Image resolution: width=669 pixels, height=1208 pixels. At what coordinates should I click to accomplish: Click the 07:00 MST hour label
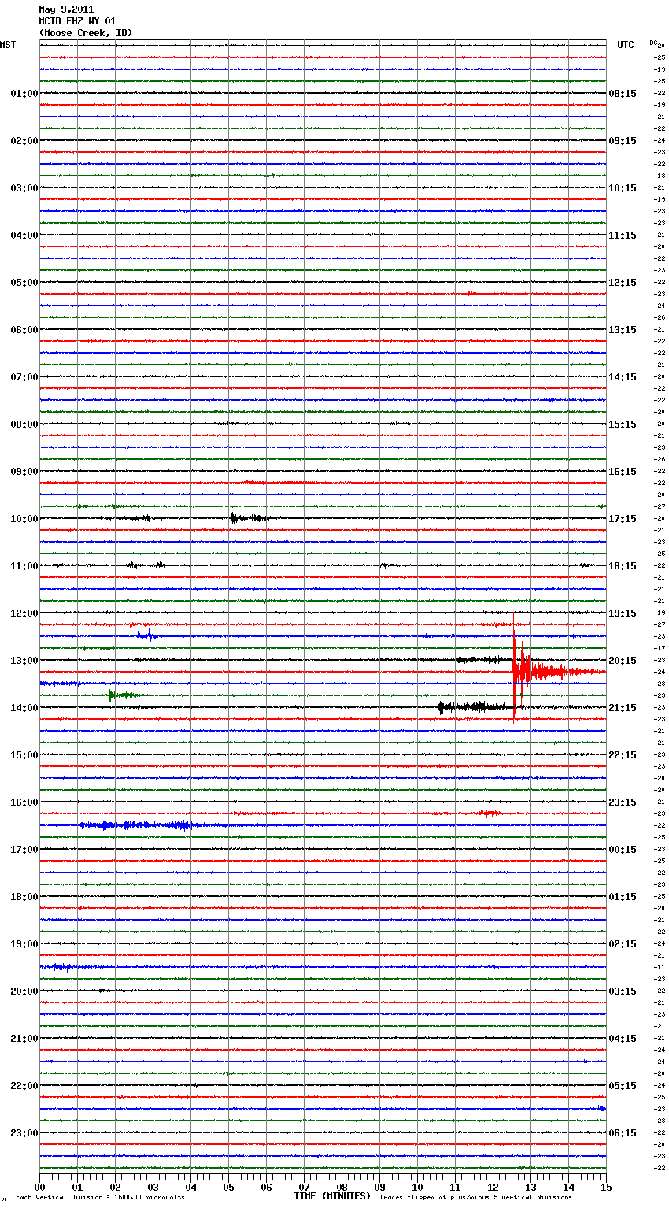point(24,376)
